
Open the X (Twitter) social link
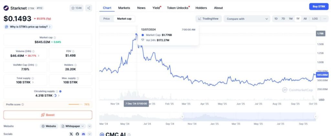pos(71,134)
